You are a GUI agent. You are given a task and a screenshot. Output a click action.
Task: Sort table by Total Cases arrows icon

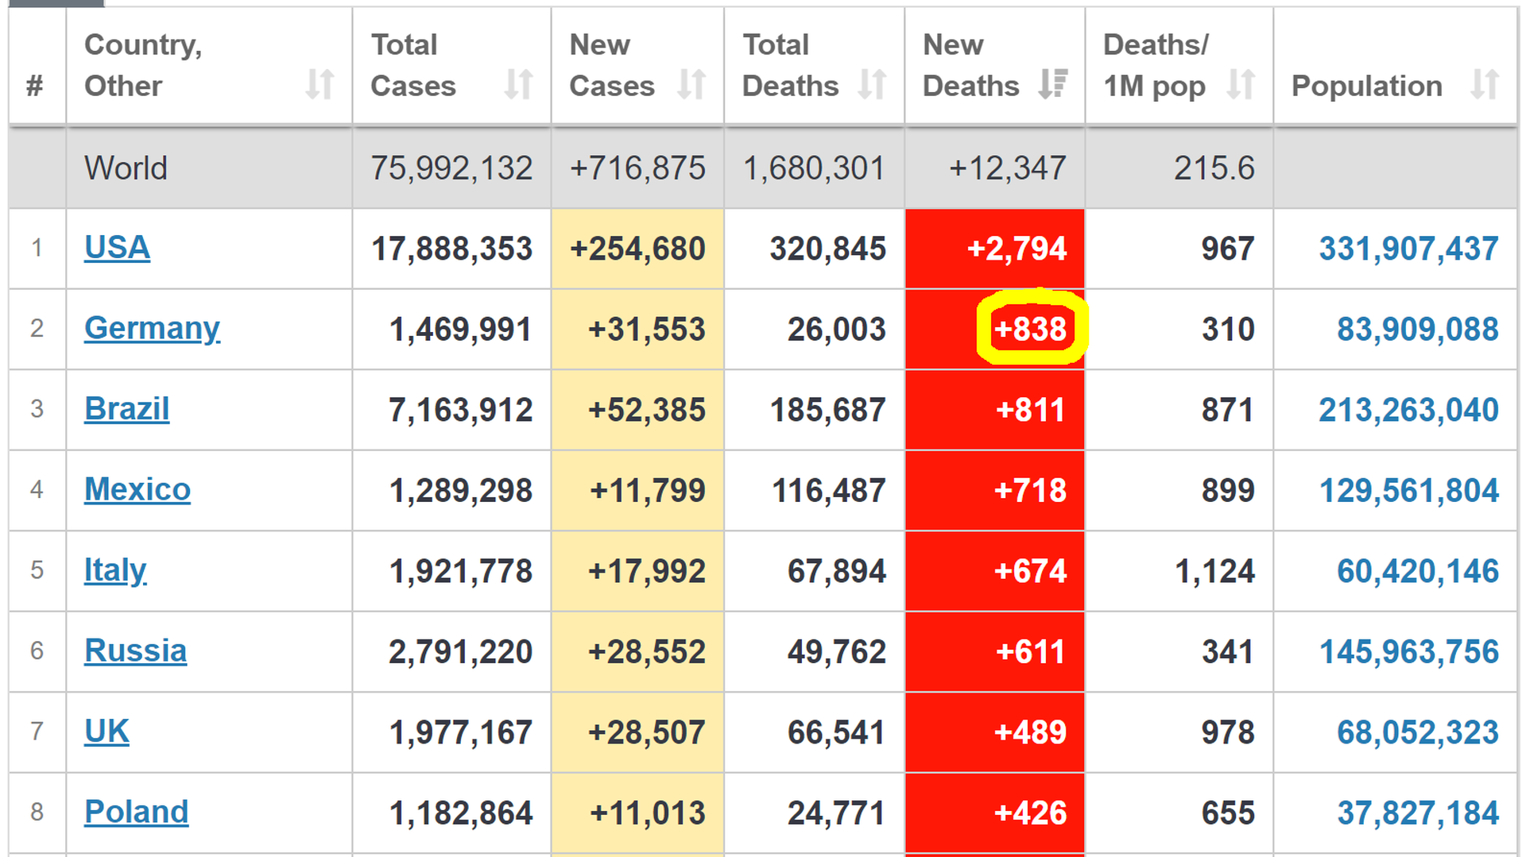coord(518,84)
